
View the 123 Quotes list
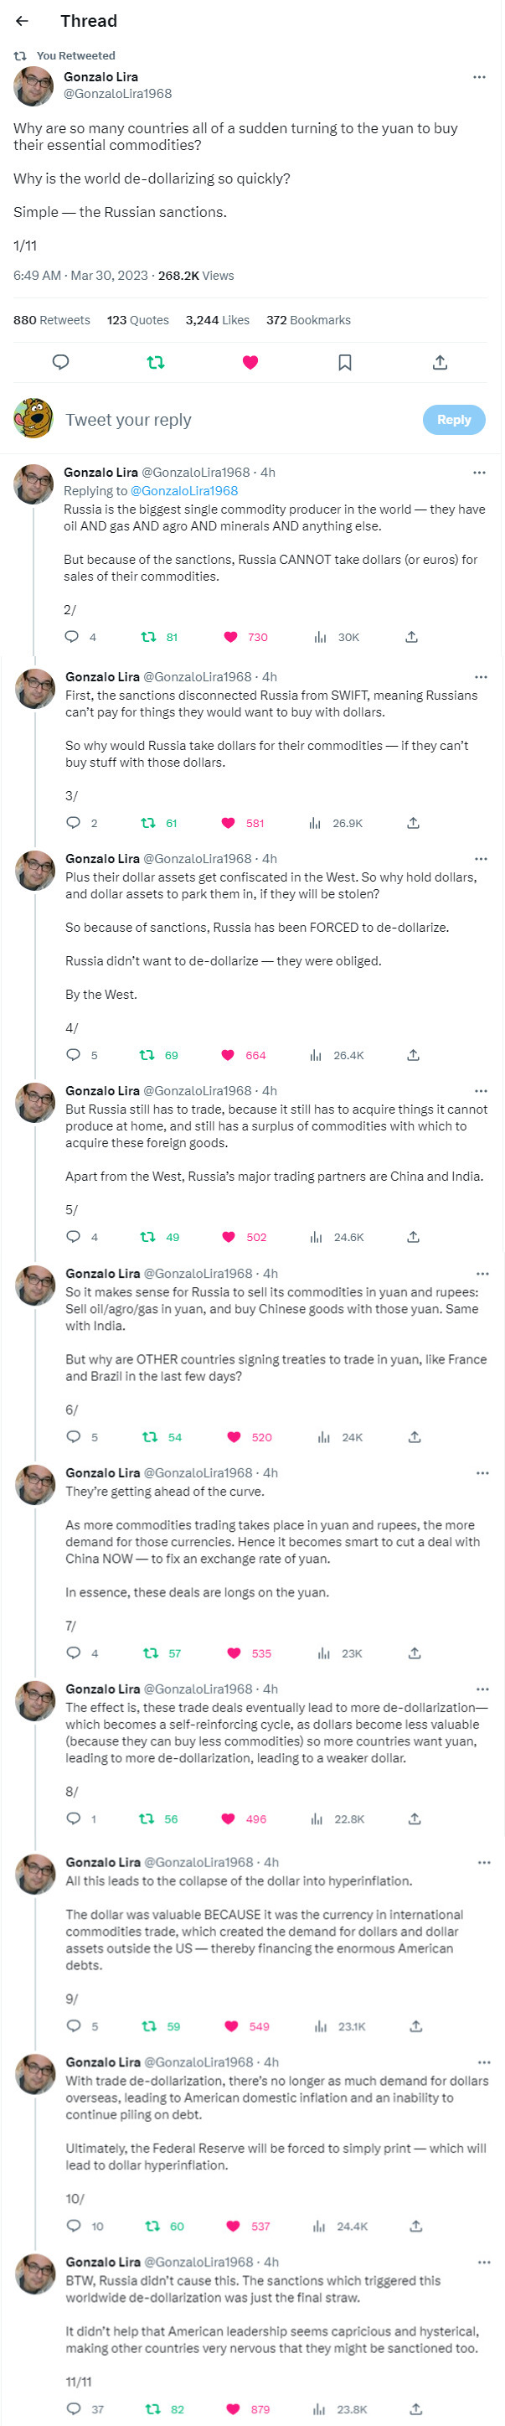(137, 320)
